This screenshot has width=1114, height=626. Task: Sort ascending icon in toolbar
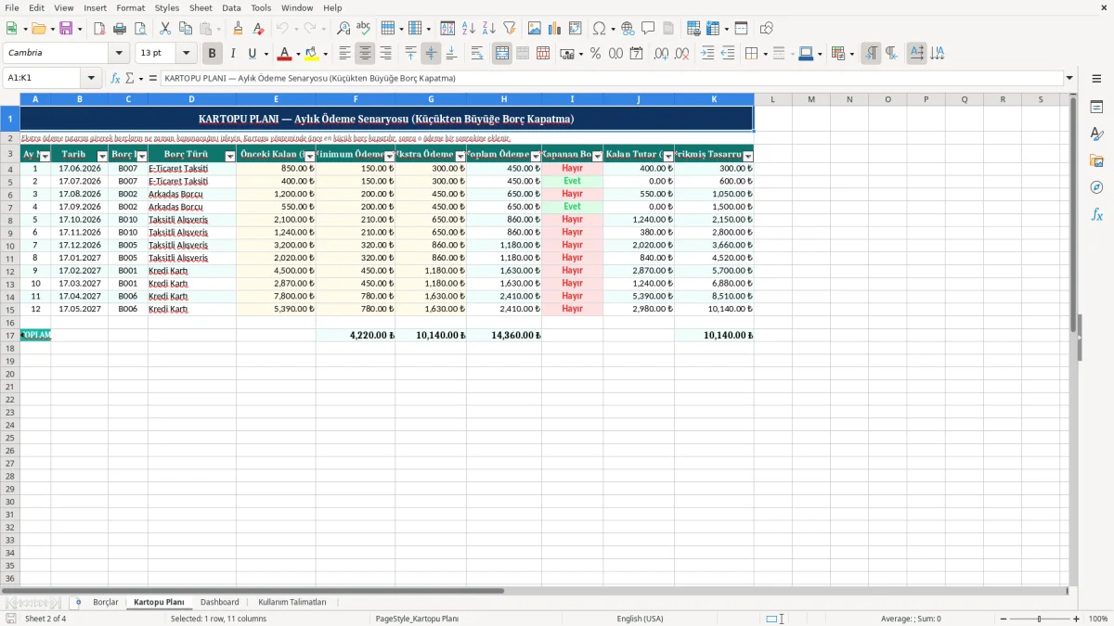tap(469, 29)
